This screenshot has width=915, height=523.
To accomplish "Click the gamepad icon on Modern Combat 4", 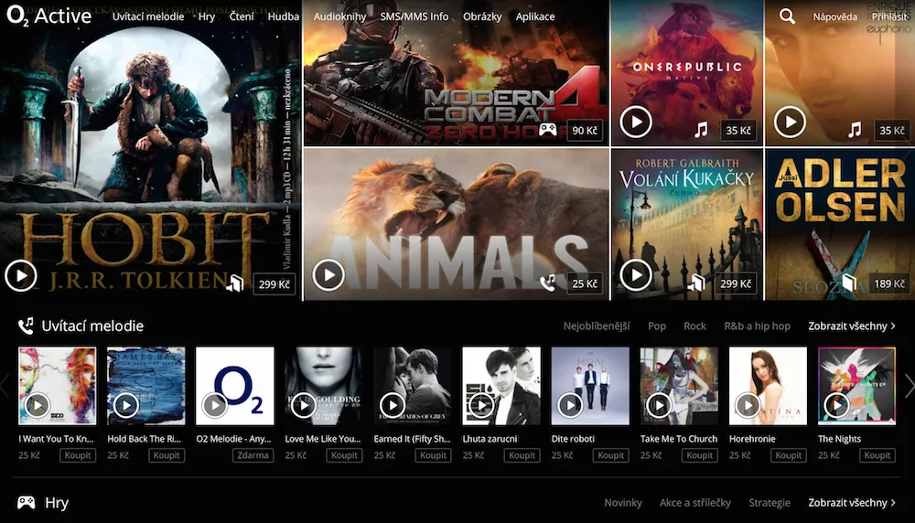I will click(x=547, y=130).
